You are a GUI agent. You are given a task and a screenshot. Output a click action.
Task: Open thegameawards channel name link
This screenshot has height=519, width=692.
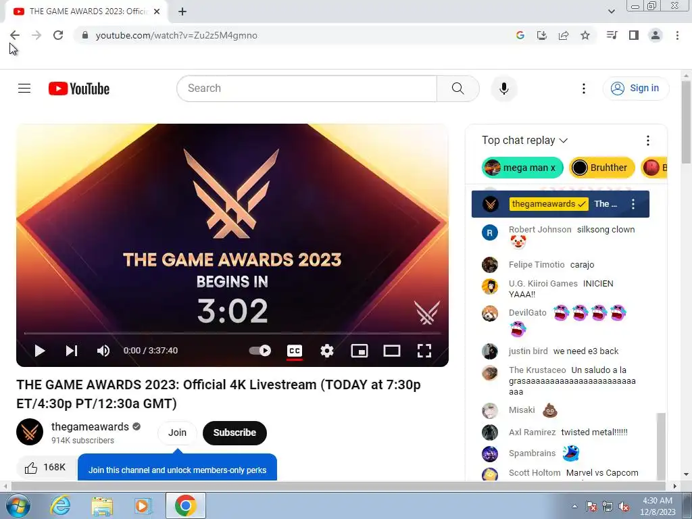coord(90,427)
